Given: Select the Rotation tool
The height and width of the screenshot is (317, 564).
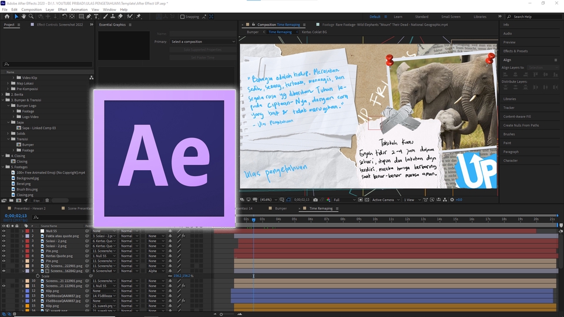Looking at the screenshot, I should [65, 16].
